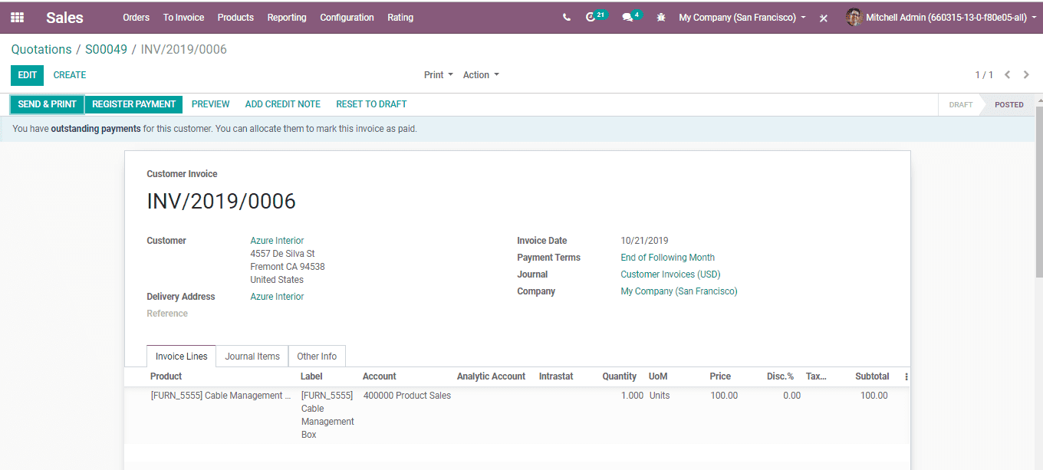
Task: Open the technical tools wrench icon
Action: 824,17
